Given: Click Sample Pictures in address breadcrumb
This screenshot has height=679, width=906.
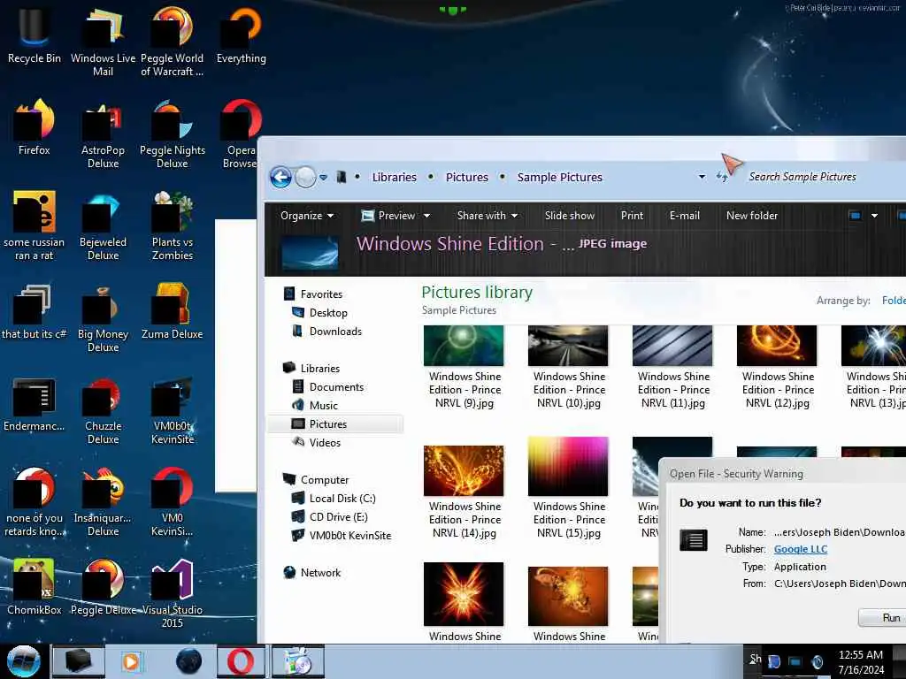Looking at the screenshot, I should click(x=559, y=177).
